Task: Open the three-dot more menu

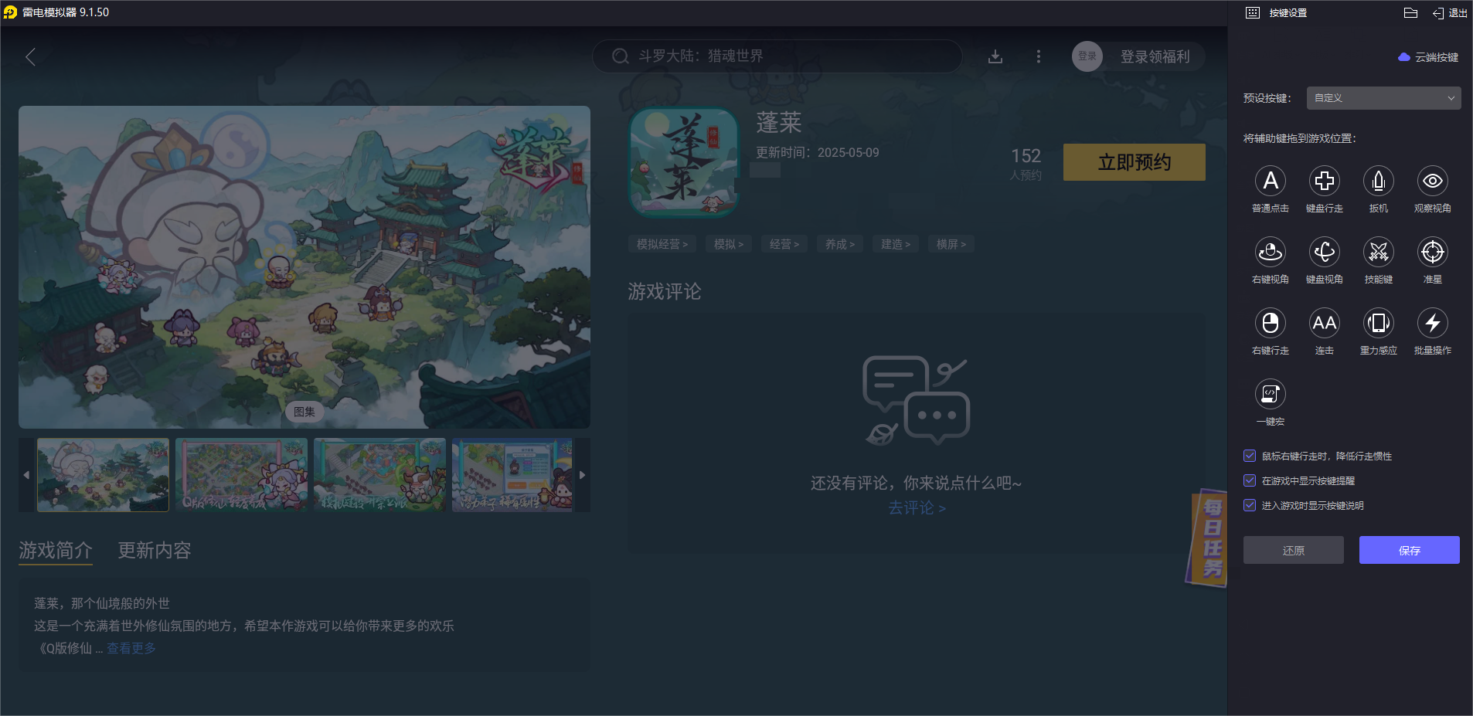Action: coord(1038,56)
